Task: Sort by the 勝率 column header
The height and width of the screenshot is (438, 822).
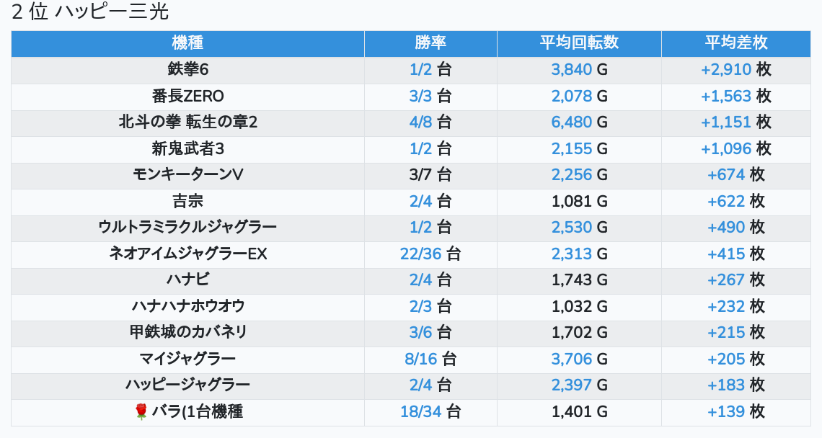Action: [x=430, y=43]
